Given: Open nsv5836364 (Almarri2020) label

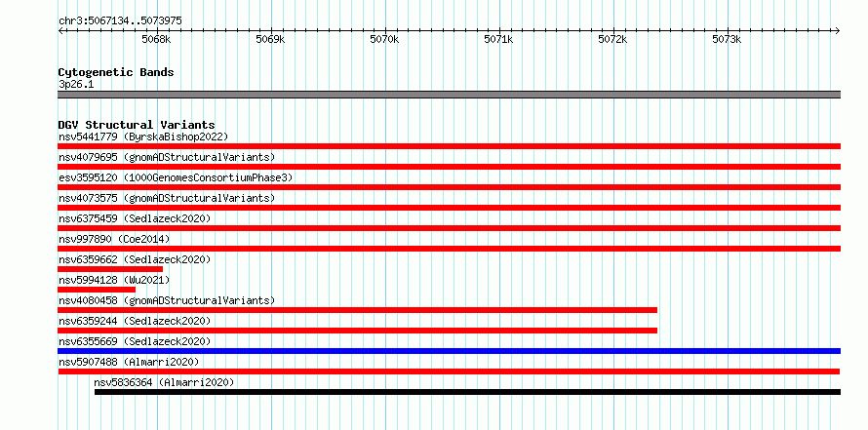Looking at the screenshot, I should [x=164, y=382].
